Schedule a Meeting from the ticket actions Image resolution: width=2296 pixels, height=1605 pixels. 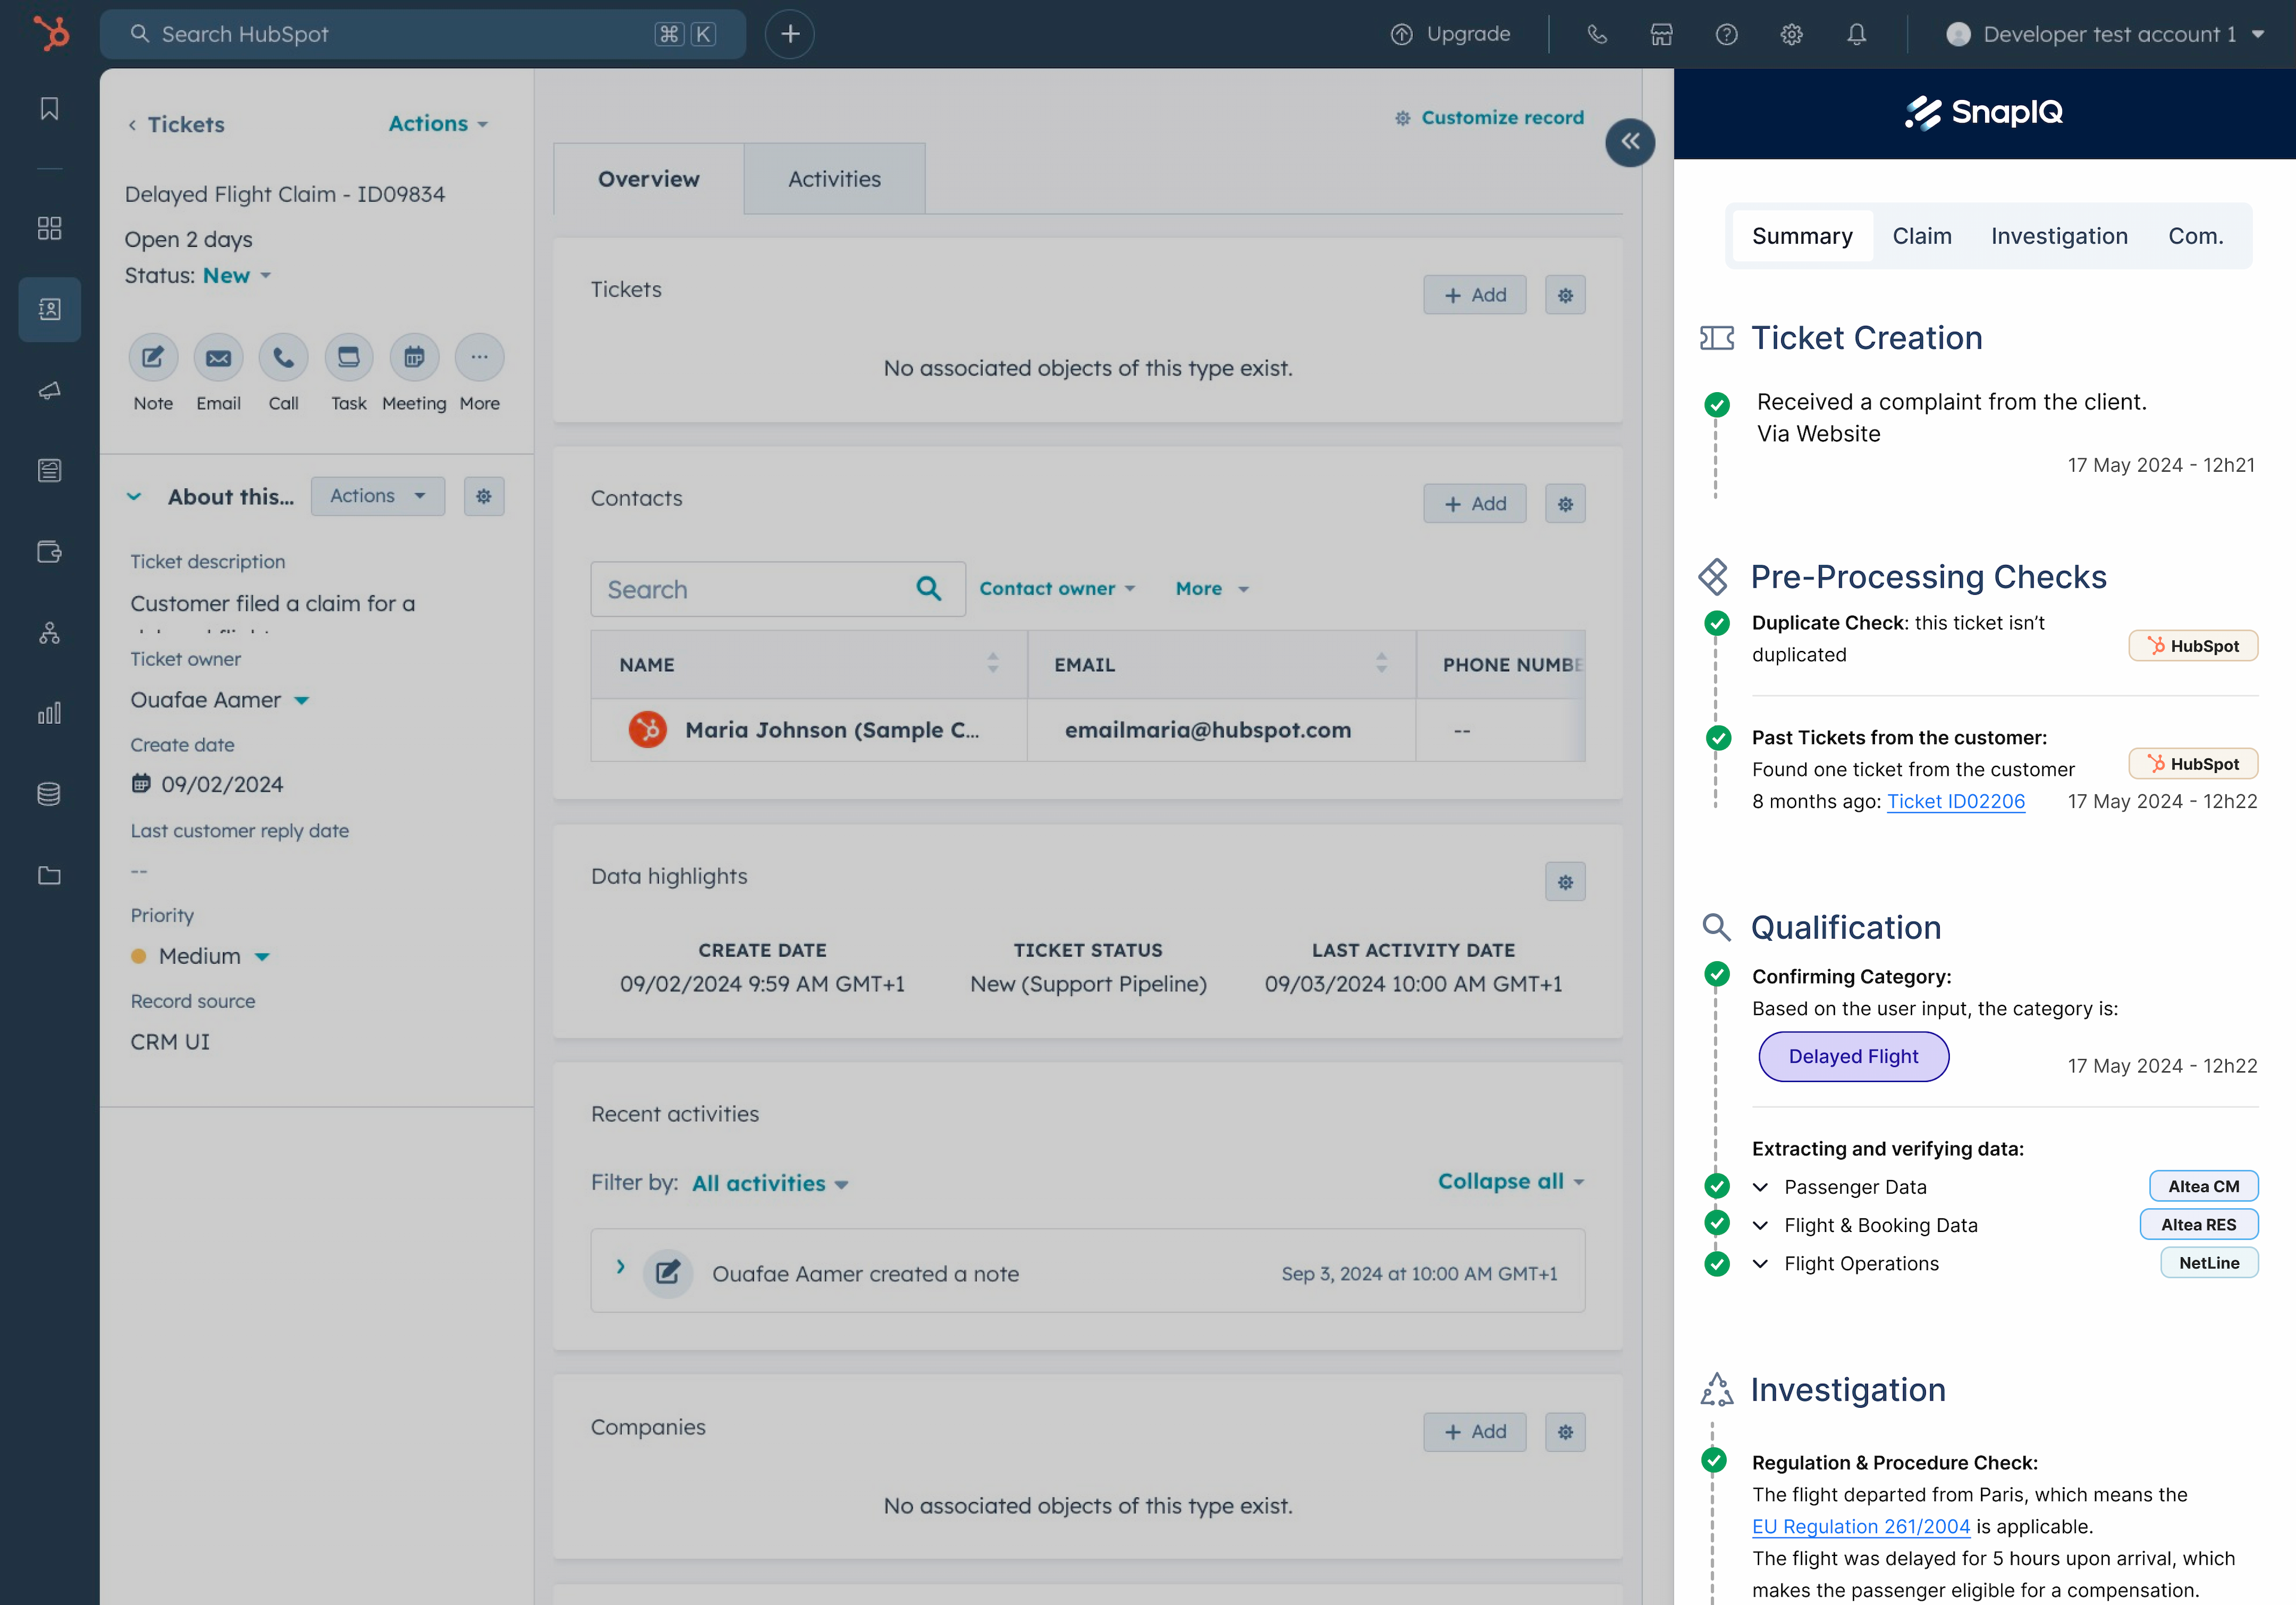(x=414, y=357)
